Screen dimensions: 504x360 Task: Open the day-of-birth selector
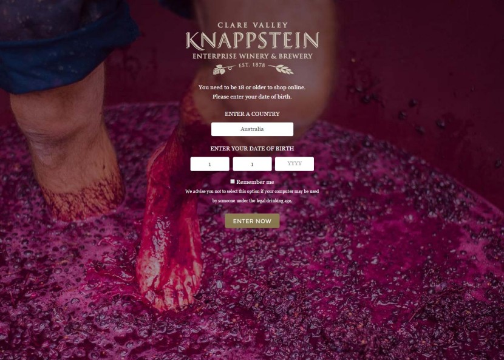pos(209,164)
